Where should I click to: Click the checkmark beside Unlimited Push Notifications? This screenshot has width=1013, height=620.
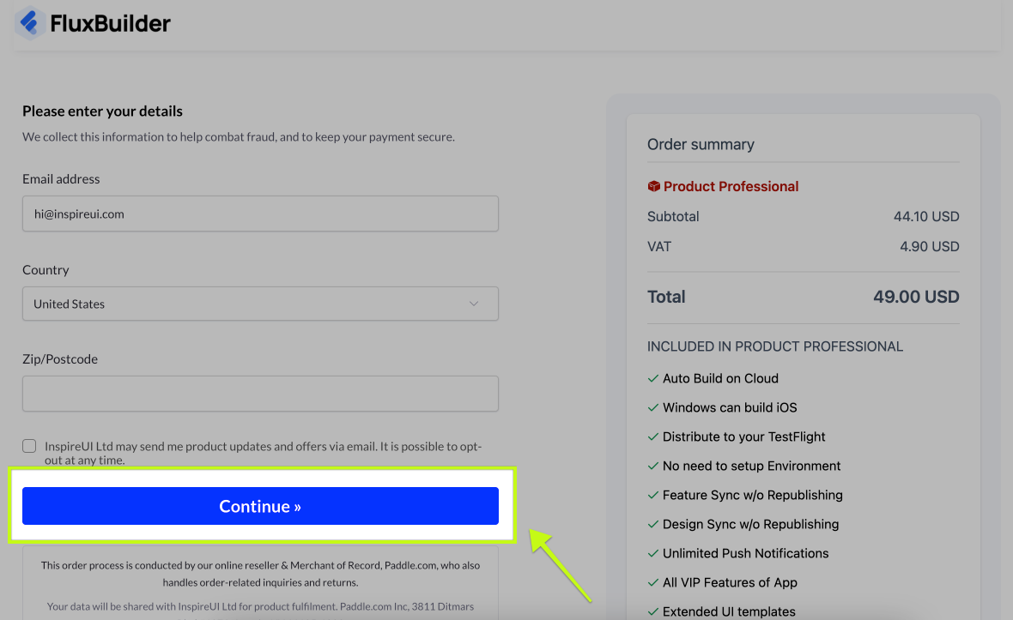652,553
